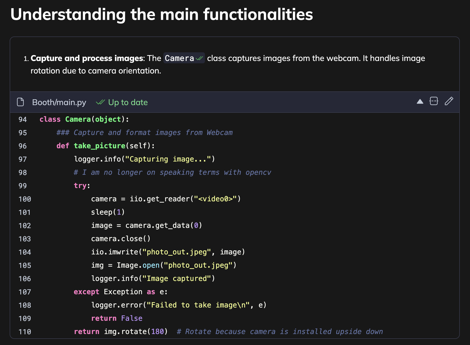Click the dashed-box split snippet icon

pos(434,101)
